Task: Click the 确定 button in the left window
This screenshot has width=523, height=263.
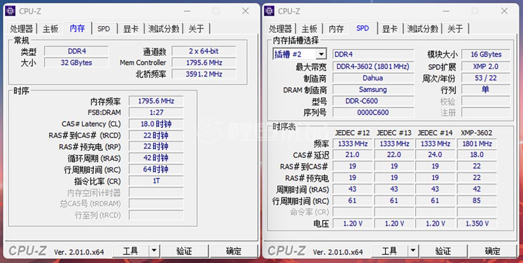Action: 233,250
